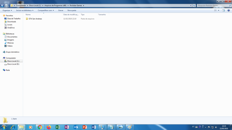Expand the arrow after Disco Local (C:) breadcrumb
Image resolution: width=232 pixels, height=130 pixels.
43,5
